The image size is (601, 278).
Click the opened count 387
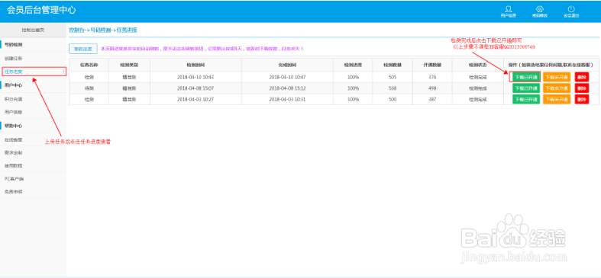pos(432,100)
